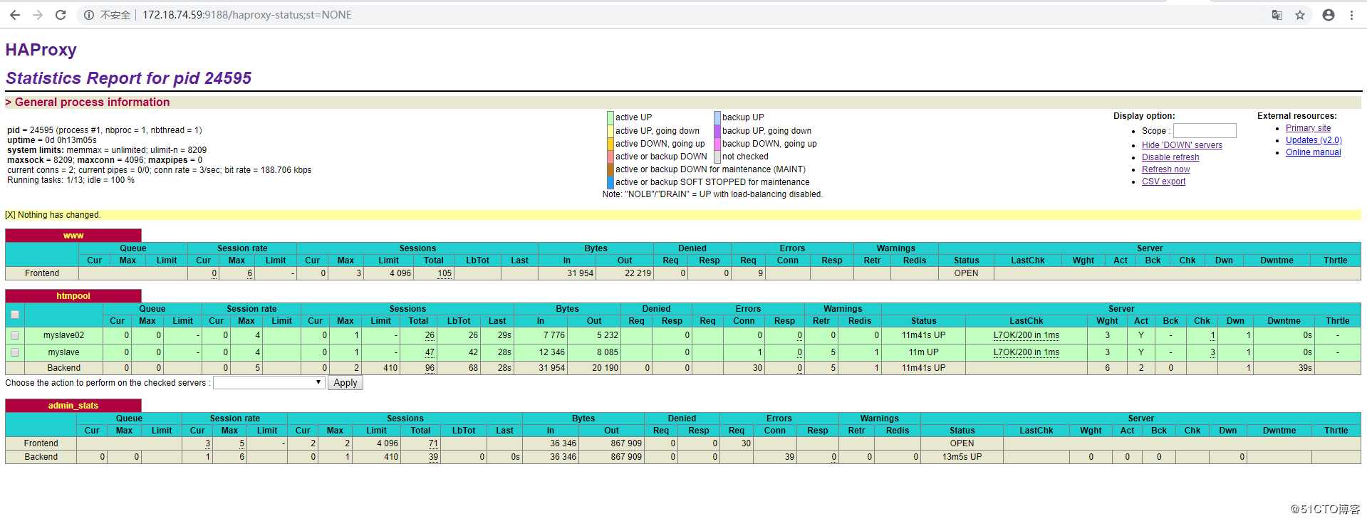The width and height of the screenshot is (1367, 521).
Task: Click the htmpool proxy title
Action: pos(73,296)
